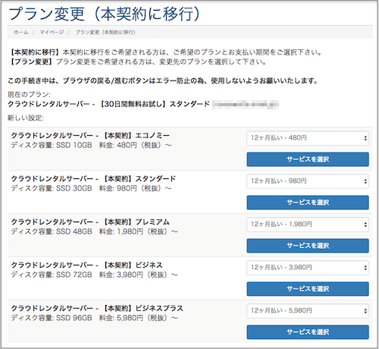Open payment period dropdown for ビジネスプラス plan
This screenshot has width=379, height=349.
(x=308, y=311)
